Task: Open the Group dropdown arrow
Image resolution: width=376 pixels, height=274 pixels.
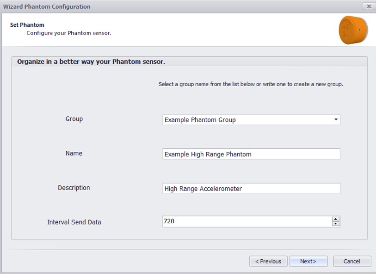Action: (336, 119)
